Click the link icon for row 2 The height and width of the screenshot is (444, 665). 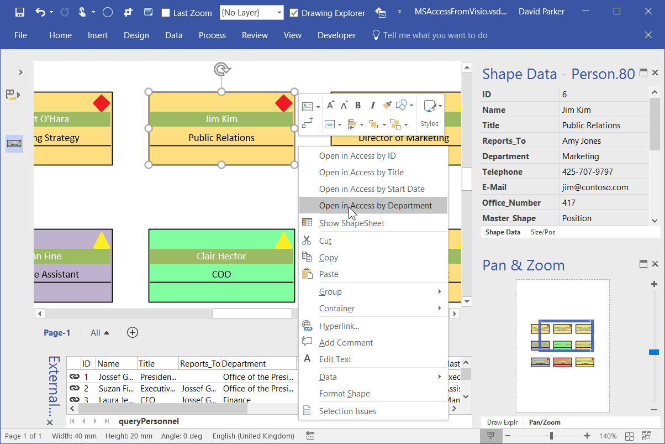tap(74, 388)
